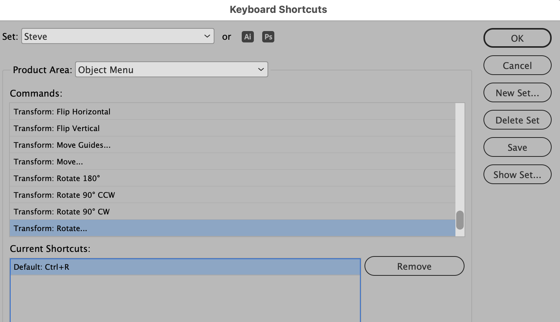The height and width of the screenshot is (322, 560).
Task: Select Transform: Flip Horizontal command
Action: (62, 111)
